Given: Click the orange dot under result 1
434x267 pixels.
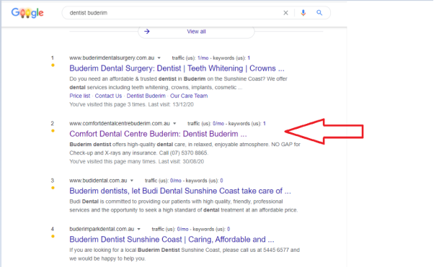Looking at the screenshot, I should click(53, 65).
